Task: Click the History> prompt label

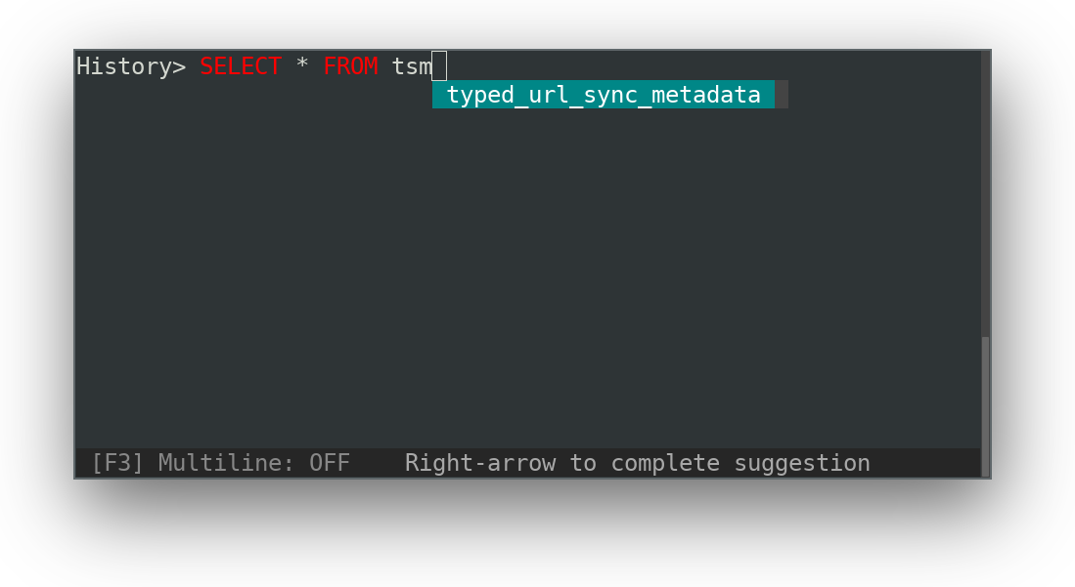Action: (131, 66)
